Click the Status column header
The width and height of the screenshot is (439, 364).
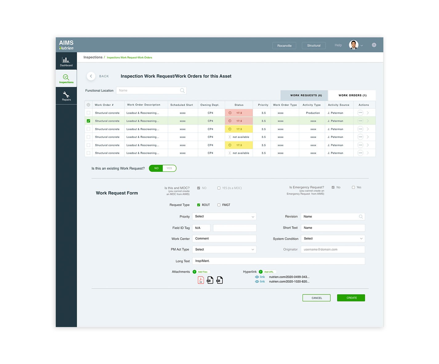pyautogui.click(x=239, y=105)
